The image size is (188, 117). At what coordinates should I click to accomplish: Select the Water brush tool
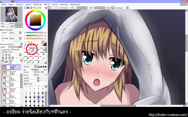42,49
